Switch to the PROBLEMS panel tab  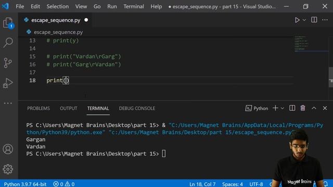pyautogui.click(x=39, y=109)
